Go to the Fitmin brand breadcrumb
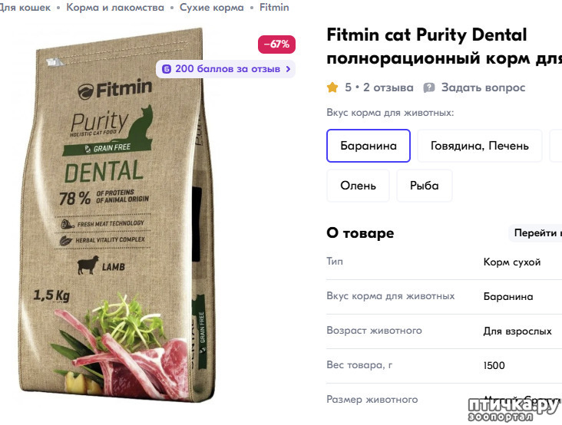562x425 pixels. pos(274,8)
